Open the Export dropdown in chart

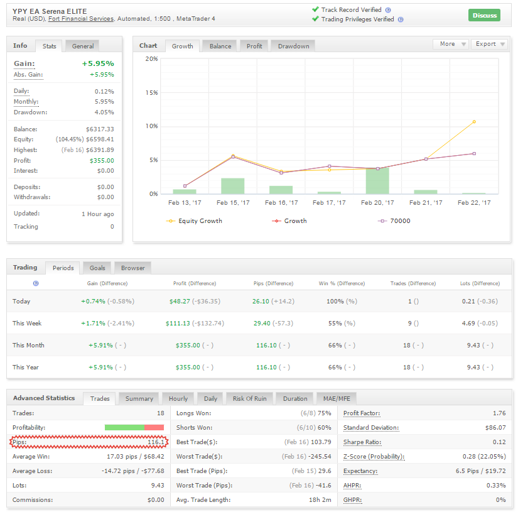click(490, 44)
